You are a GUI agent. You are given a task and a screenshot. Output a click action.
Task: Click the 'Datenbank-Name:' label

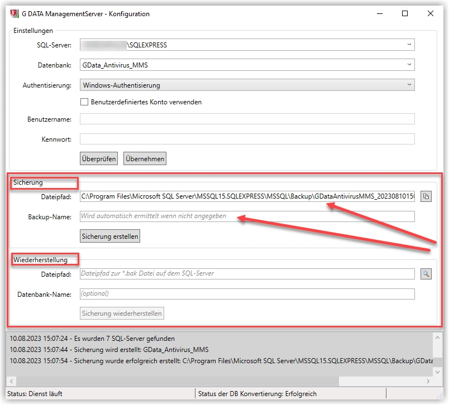tap(44, 295)
